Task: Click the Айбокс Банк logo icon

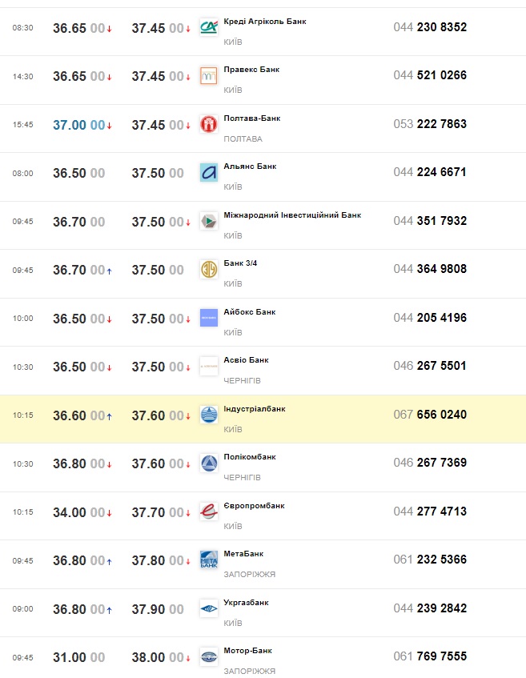Action: tap(209, 318)
